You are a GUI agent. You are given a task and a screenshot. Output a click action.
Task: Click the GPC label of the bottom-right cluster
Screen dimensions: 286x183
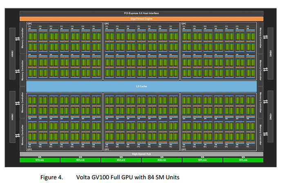pos(184,149)
